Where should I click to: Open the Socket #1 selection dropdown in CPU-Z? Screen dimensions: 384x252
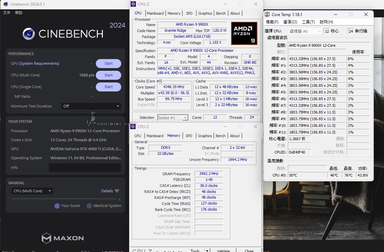pos(173,118)
